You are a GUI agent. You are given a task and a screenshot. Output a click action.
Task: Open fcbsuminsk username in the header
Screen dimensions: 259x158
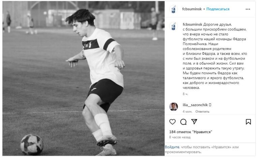pos(192,9)
